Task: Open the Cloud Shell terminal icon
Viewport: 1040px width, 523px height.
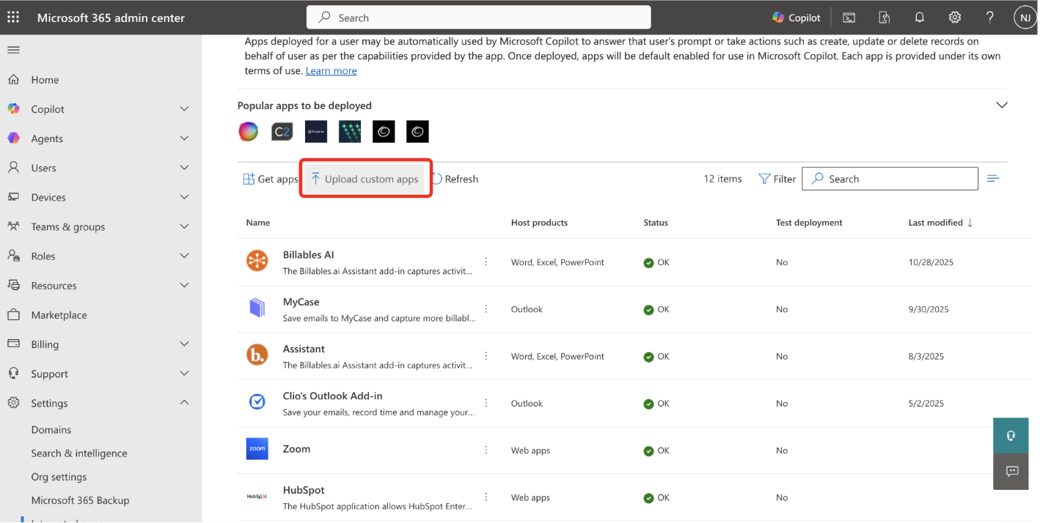Action: pos(849,18)
